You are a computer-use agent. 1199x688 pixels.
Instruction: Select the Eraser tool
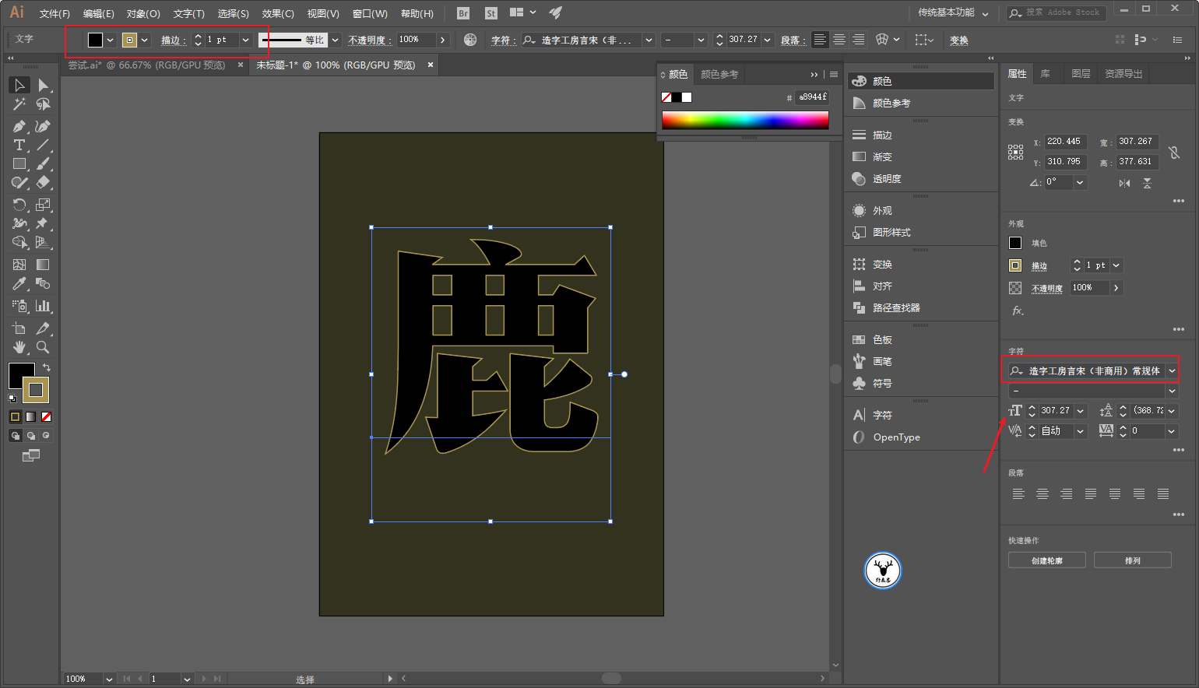[x=44, y=183]
